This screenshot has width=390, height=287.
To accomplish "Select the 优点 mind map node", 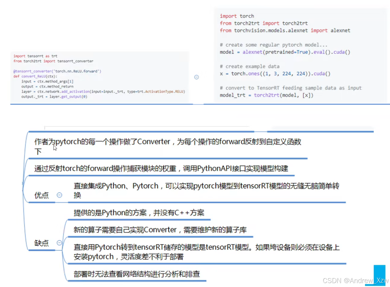I will pos(41,195).
